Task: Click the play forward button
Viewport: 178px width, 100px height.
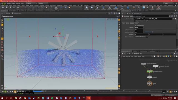Action: pos(15,92)
